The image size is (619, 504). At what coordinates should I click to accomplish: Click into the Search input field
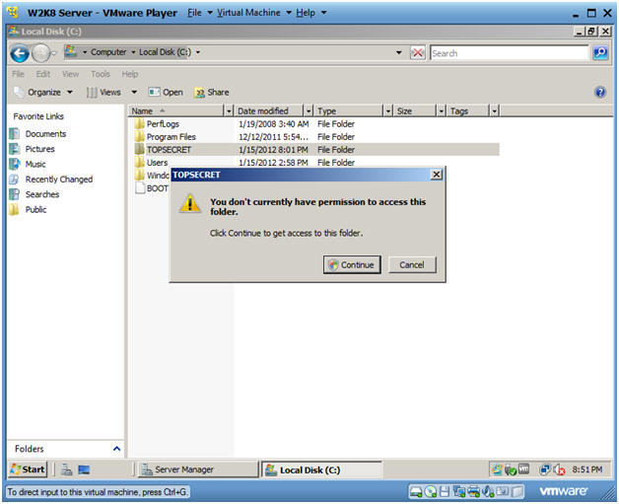tap(510, 53)
